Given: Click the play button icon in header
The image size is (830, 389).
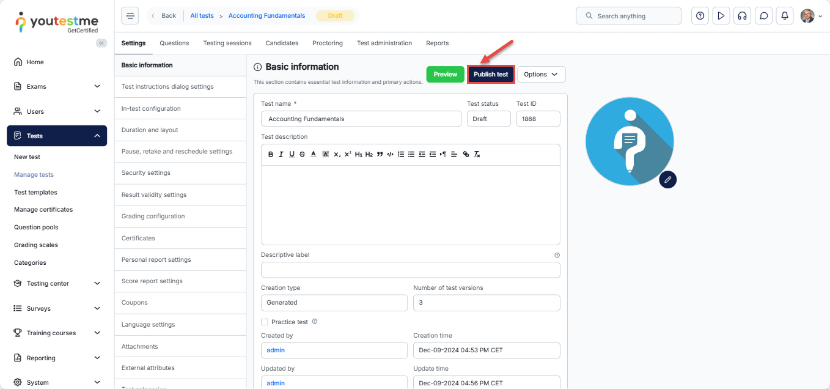Looking at the screenshot, I should (721, 16).
